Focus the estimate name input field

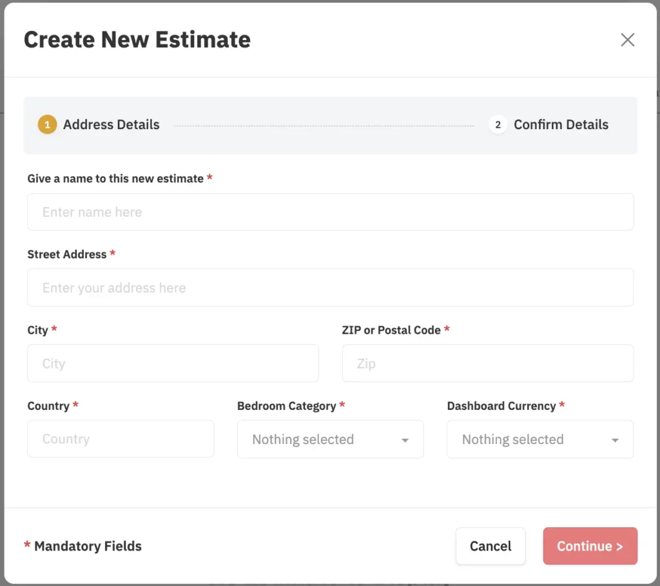(x=330, y=212)
